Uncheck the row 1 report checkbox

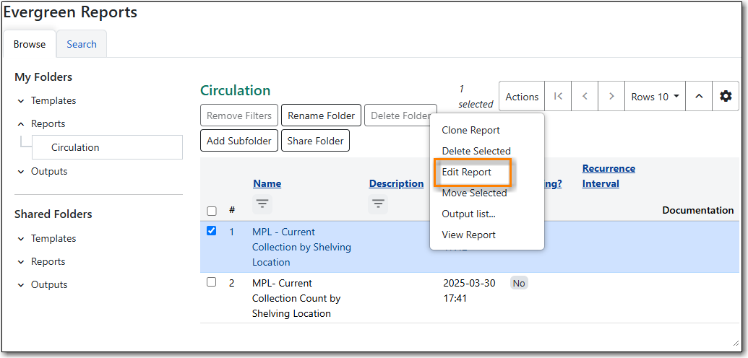pyautogui.click(x=211, y=231)
